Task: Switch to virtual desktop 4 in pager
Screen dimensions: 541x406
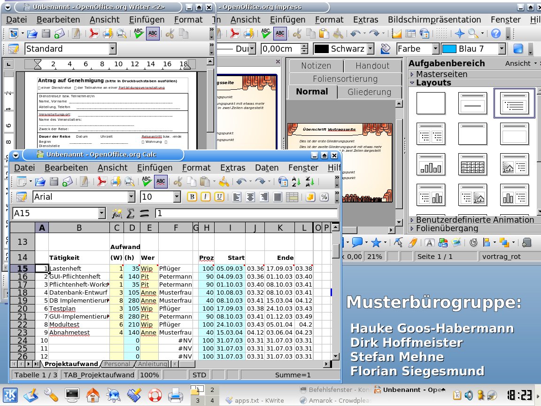Action: point(212,400)
